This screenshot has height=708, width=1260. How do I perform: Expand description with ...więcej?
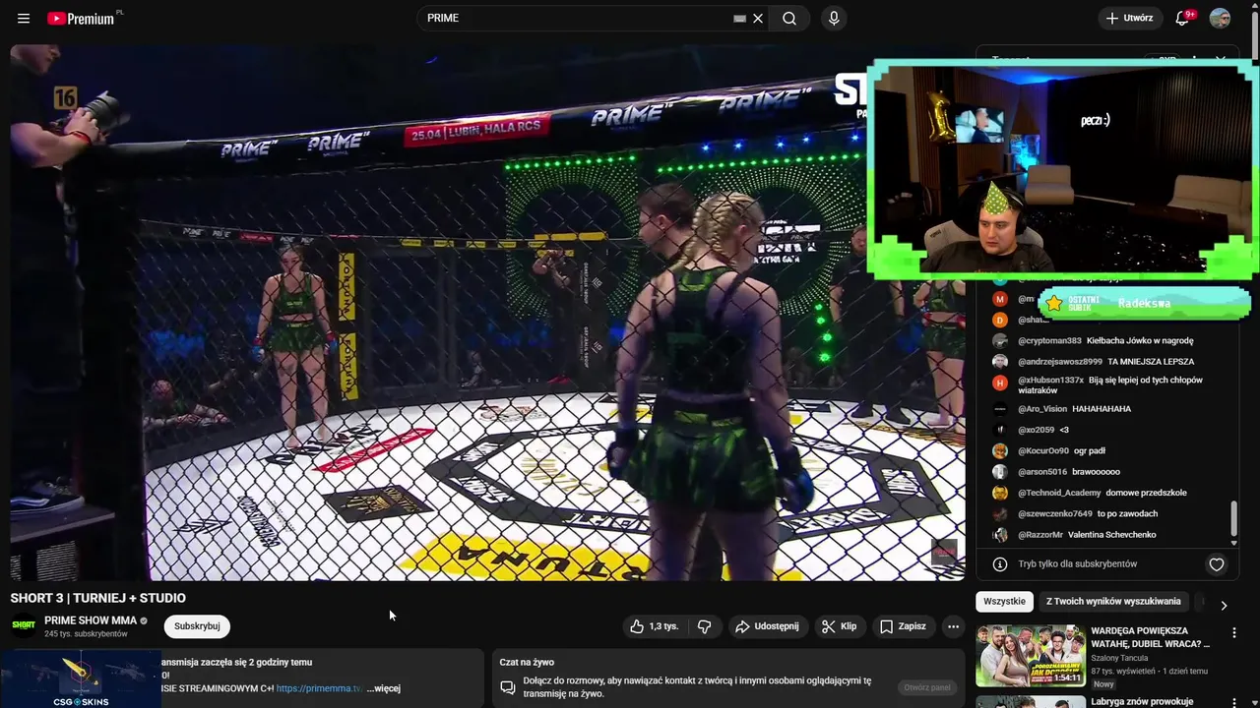click(384, 688)
